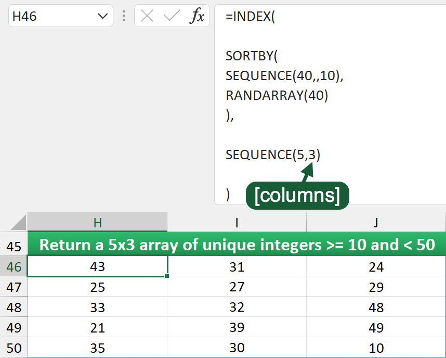
Task: Select column H header
Action: [x=97, y=223]
